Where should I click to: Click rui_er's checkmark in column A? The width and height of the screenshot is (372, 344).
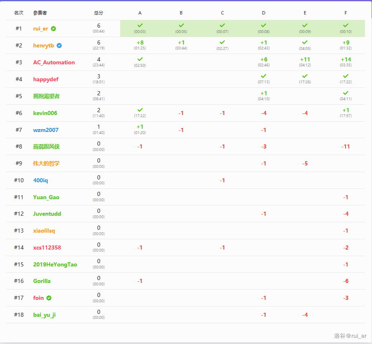pyautogui.click(x=140, y=26)
